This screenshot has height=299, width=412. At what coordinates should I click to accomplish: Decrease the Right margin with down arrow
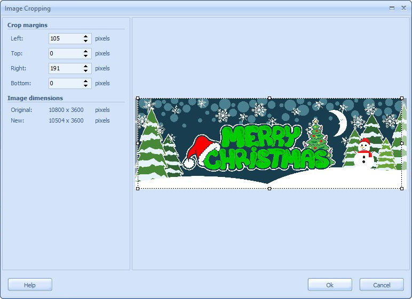click(86, 71)
